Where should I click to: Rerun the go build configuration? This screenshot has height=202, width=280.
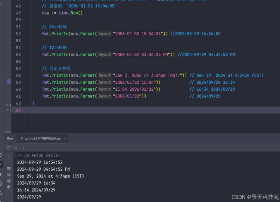point(9,147)
